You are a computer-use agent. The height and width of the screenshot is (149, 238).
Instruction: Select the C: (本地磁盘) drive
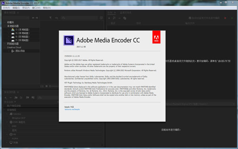pyautogui.click(x=23, y=29)
